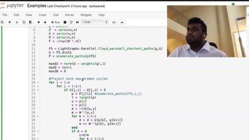Open the Cell menu
The width and height of the screenshot is (249, 140).
[x=56, y=15]
